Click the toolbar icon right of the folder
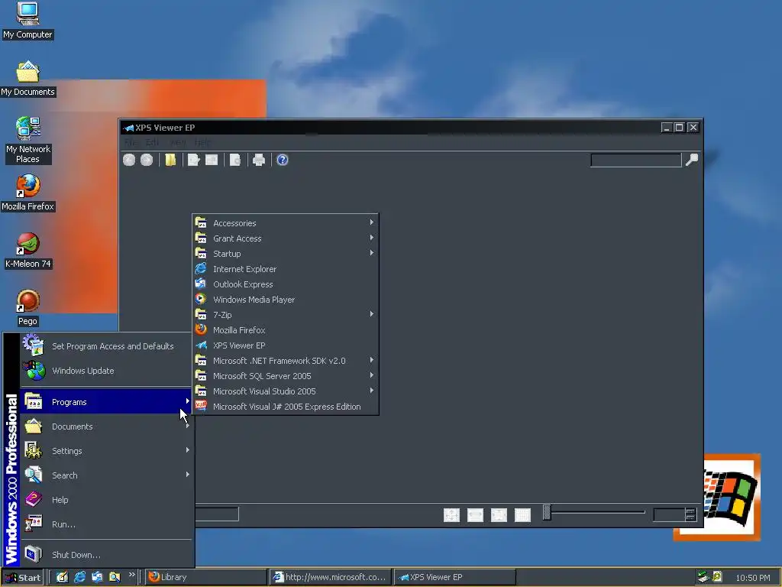 [194, 160]
